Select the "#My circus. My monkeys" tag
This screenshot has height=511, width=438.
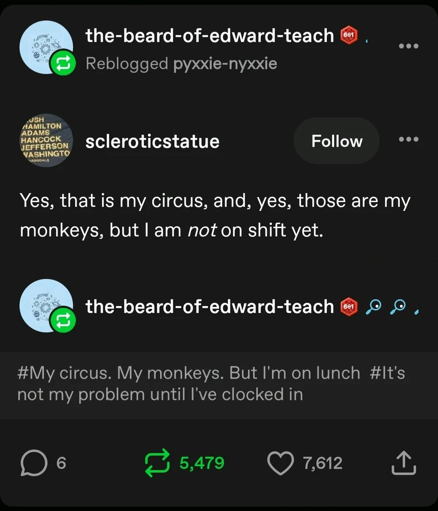click(188, 373)
